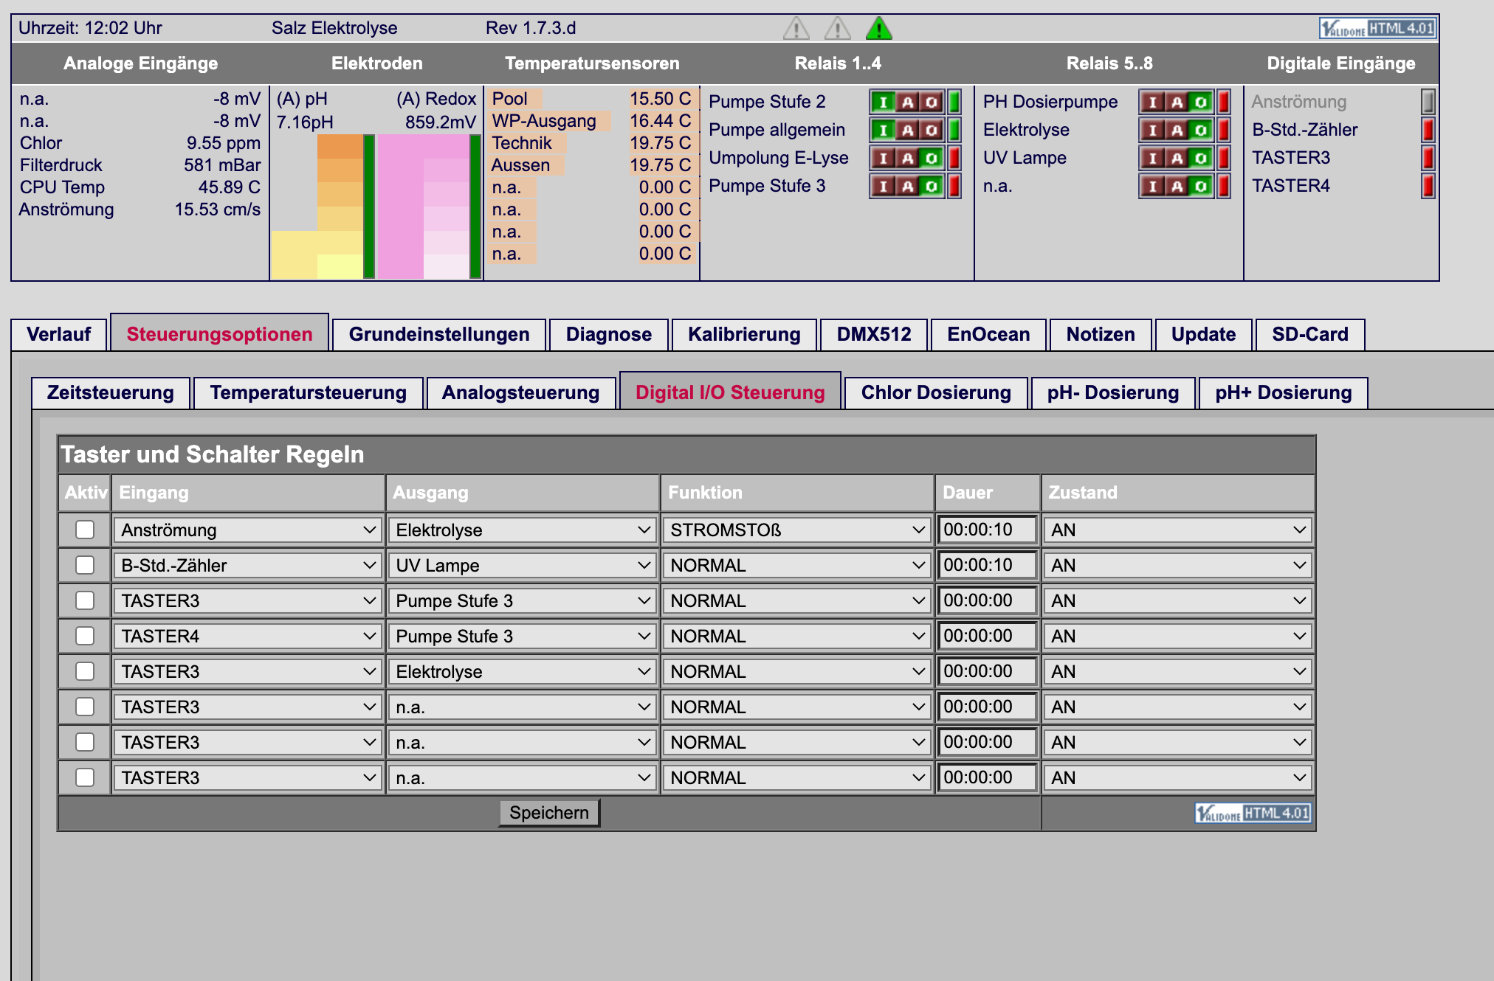This screenshot has width=1494, height=981.
Task: Open the Eingang dropdown showing Anströmung
Action: (x=247, y=530)
